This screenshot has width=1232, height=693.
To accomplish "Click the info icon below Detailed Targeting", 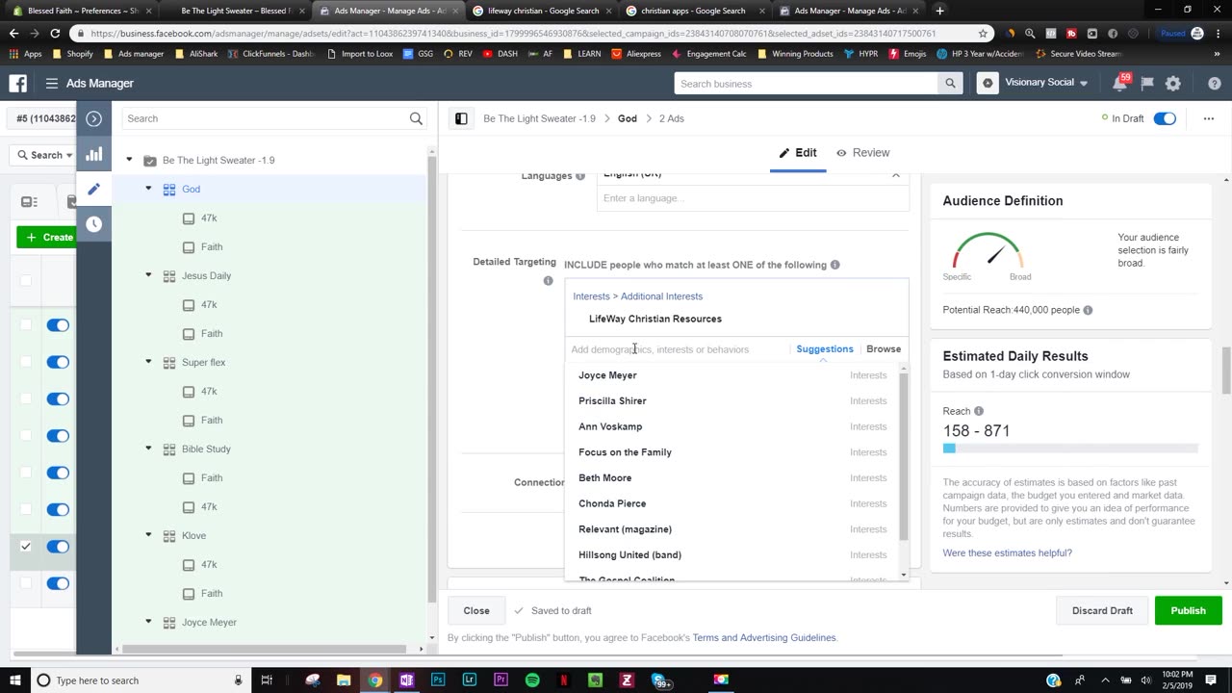I will point(548,281).
